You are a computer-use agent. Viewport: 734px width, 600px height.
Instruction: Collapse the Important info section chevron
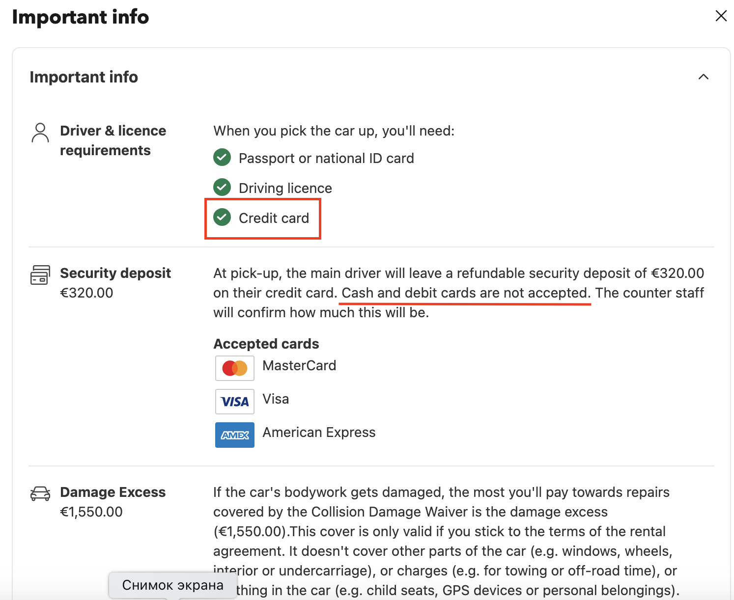point(704,77)
